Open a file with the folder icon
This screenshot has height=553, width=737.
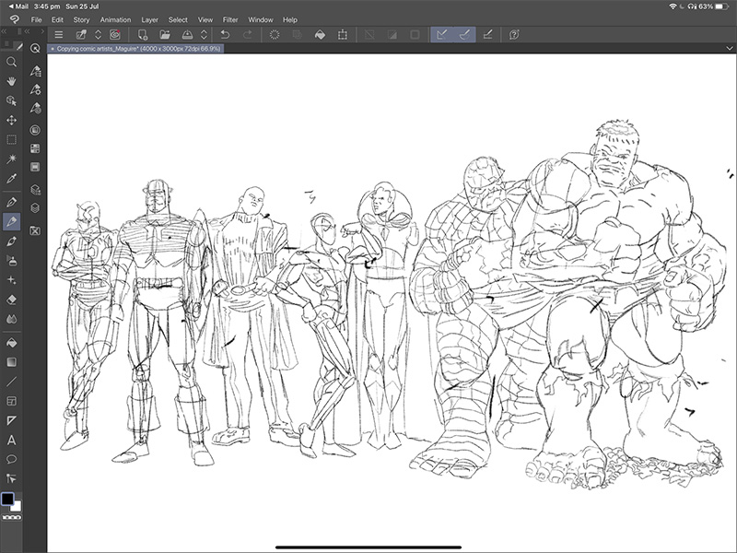165,34
